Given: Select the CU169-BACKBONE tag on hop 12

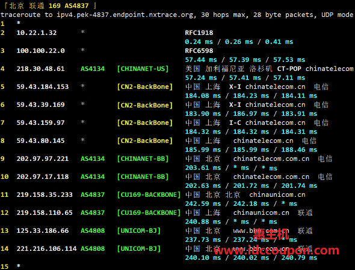Looking at the screenshot, I should [149, 212].
